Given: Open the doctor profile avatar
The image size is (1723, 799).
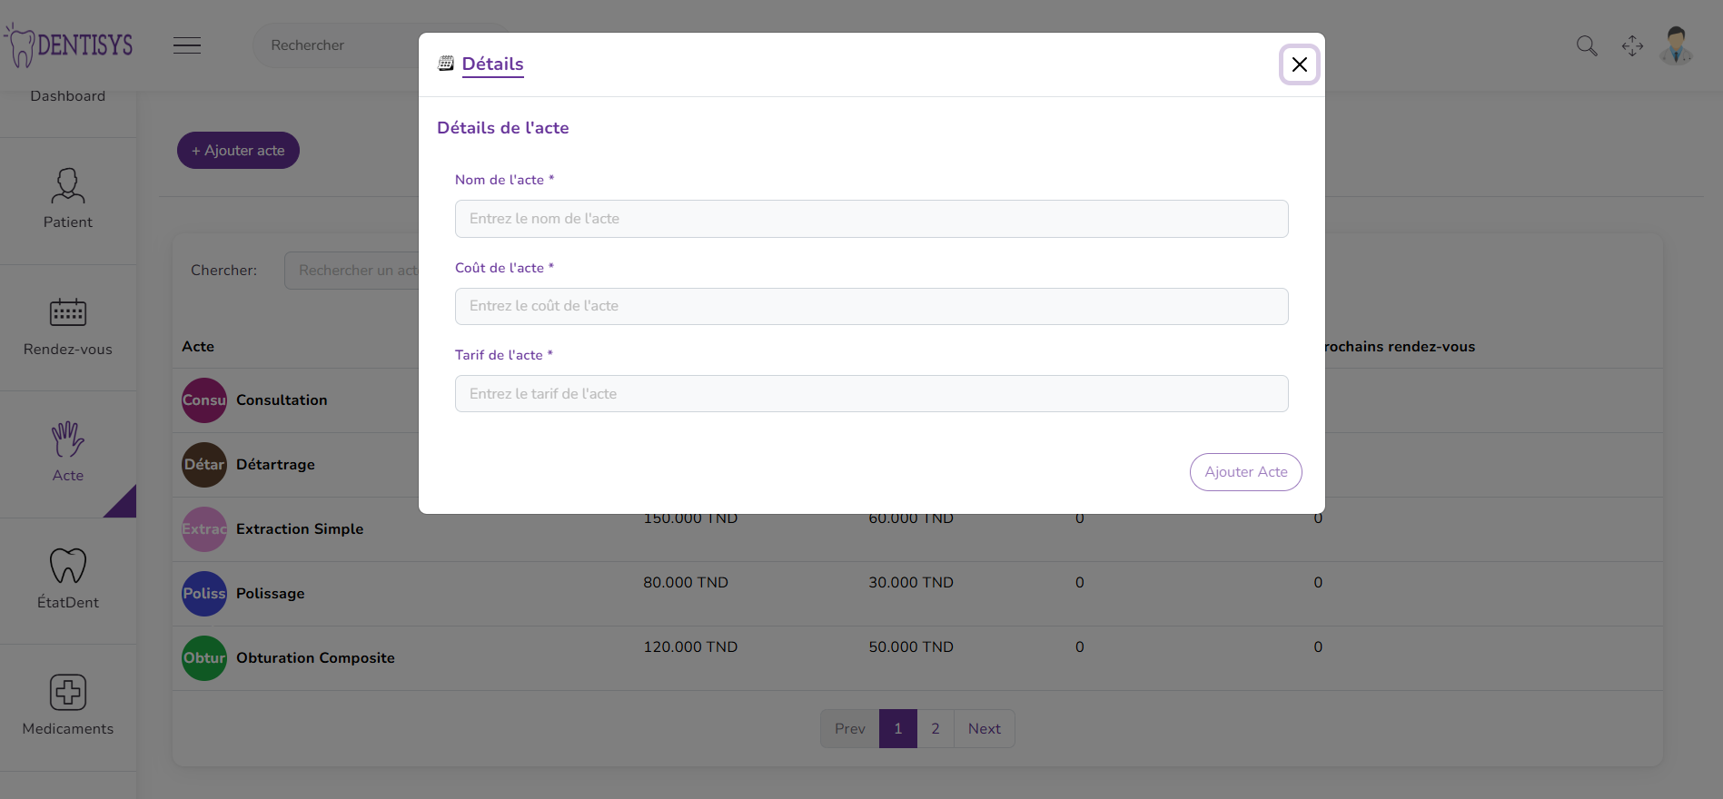Looking at the screenshot, I should (1676, 45).
